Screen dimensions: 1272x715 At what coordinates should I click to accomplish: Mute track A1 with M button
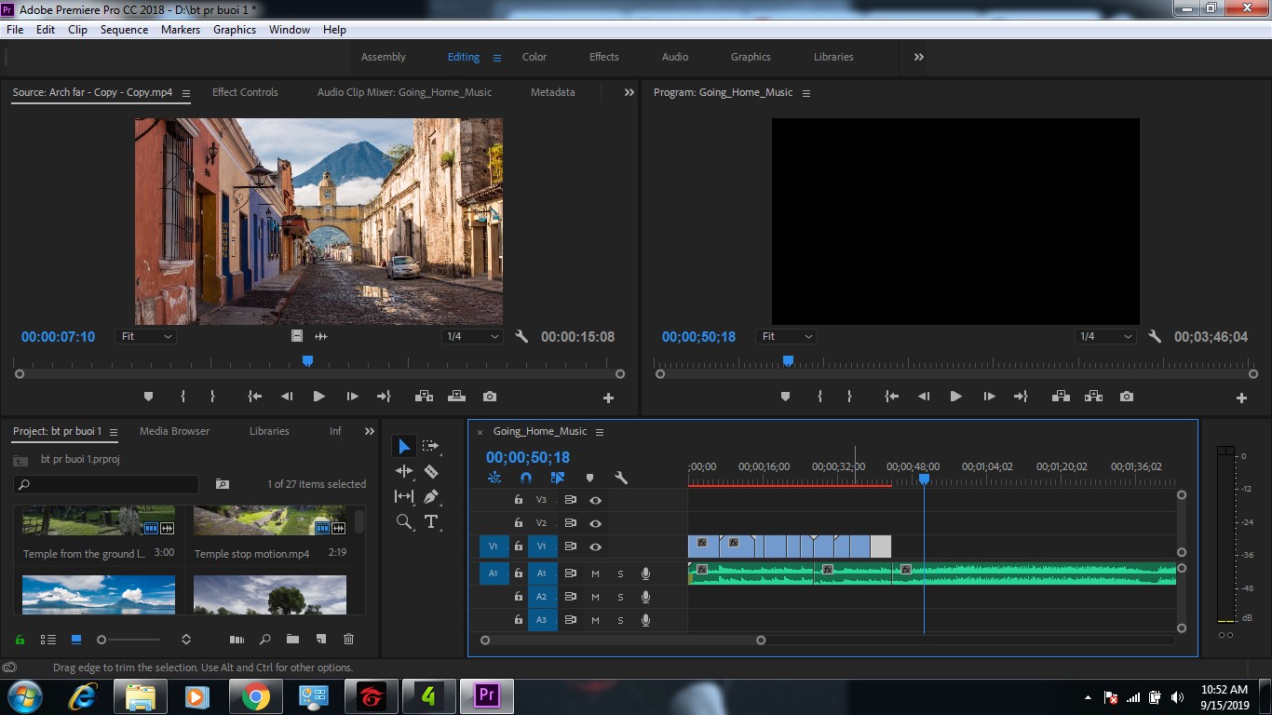pos(596,573)
